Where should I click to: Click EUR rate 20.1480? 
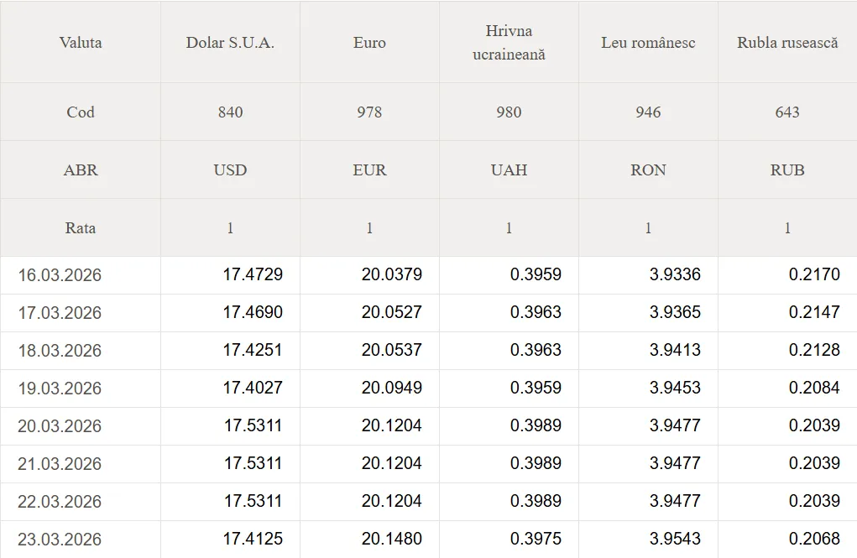click(392, 539)
